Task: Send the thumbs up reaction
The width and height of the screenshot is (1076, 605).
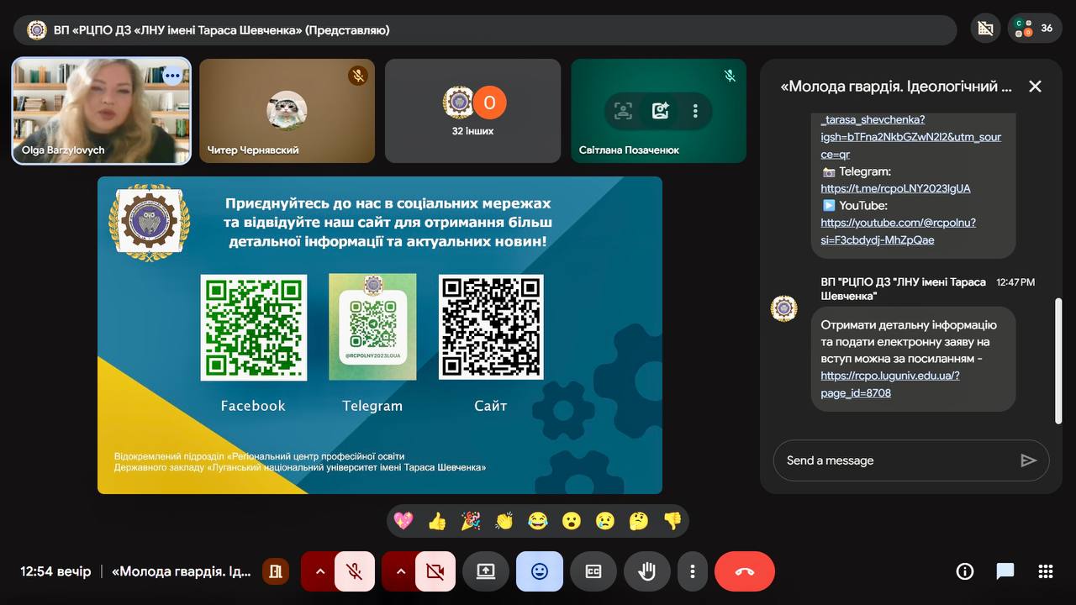Action: click(437, 521)
